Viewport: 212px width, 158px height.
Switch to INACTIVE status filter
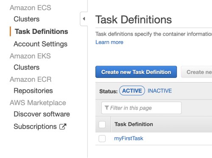tap(160, 91)
